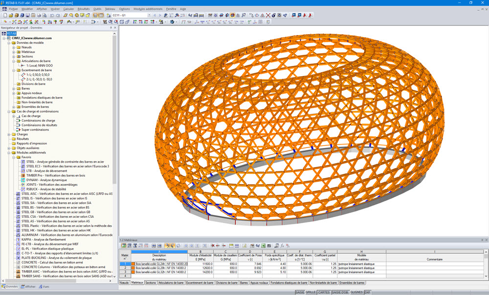The height and width of the screenshot is (295, 489).
Task: Collapse the Modules additionnels node
Action: tap(9, 153)
